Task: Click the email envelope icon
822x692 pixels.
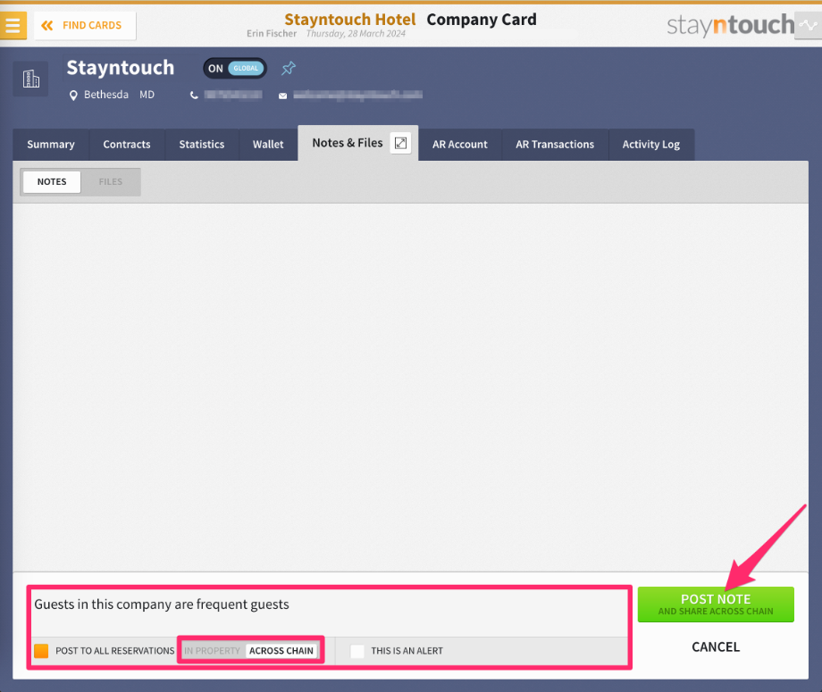Action: (282, 96)
